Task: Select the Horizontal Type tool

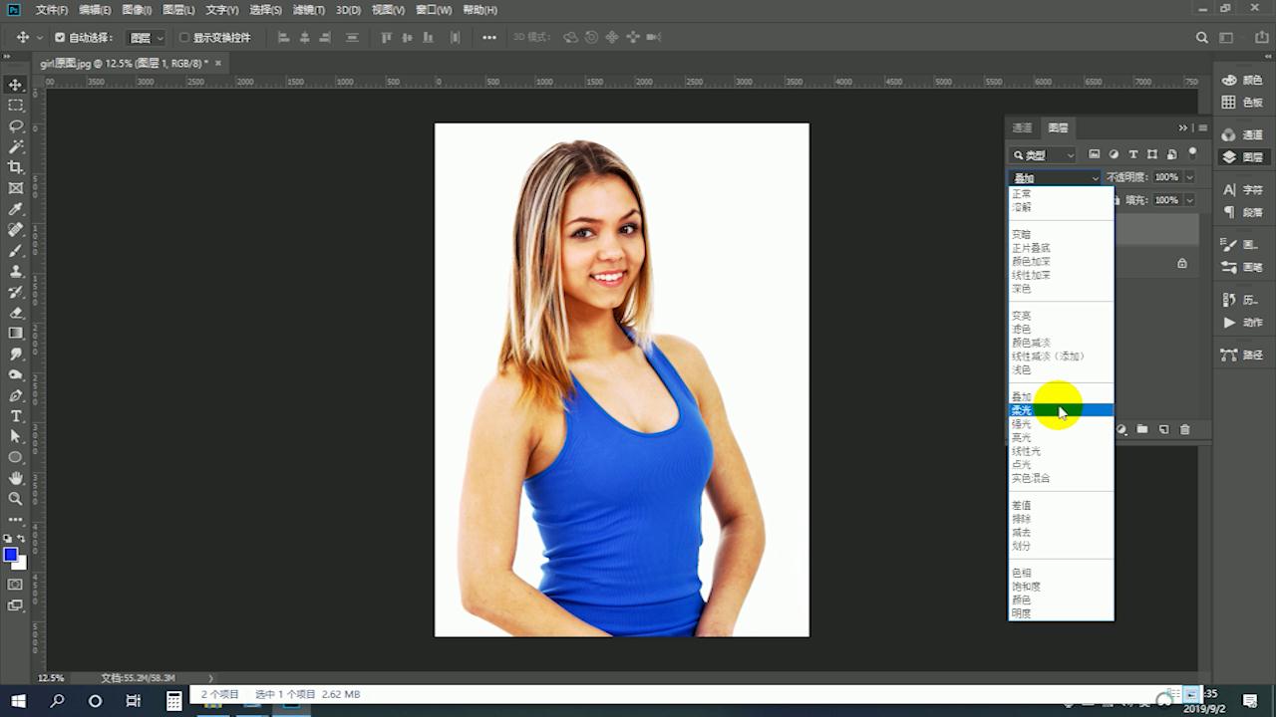Action: (x=16, y=416)
